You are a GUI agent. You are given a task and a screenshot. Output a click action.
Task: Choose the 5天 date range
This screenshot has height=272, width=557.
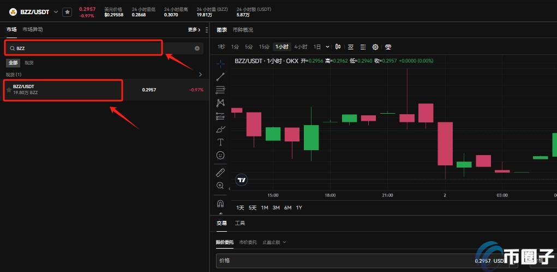tap(253, 208)
